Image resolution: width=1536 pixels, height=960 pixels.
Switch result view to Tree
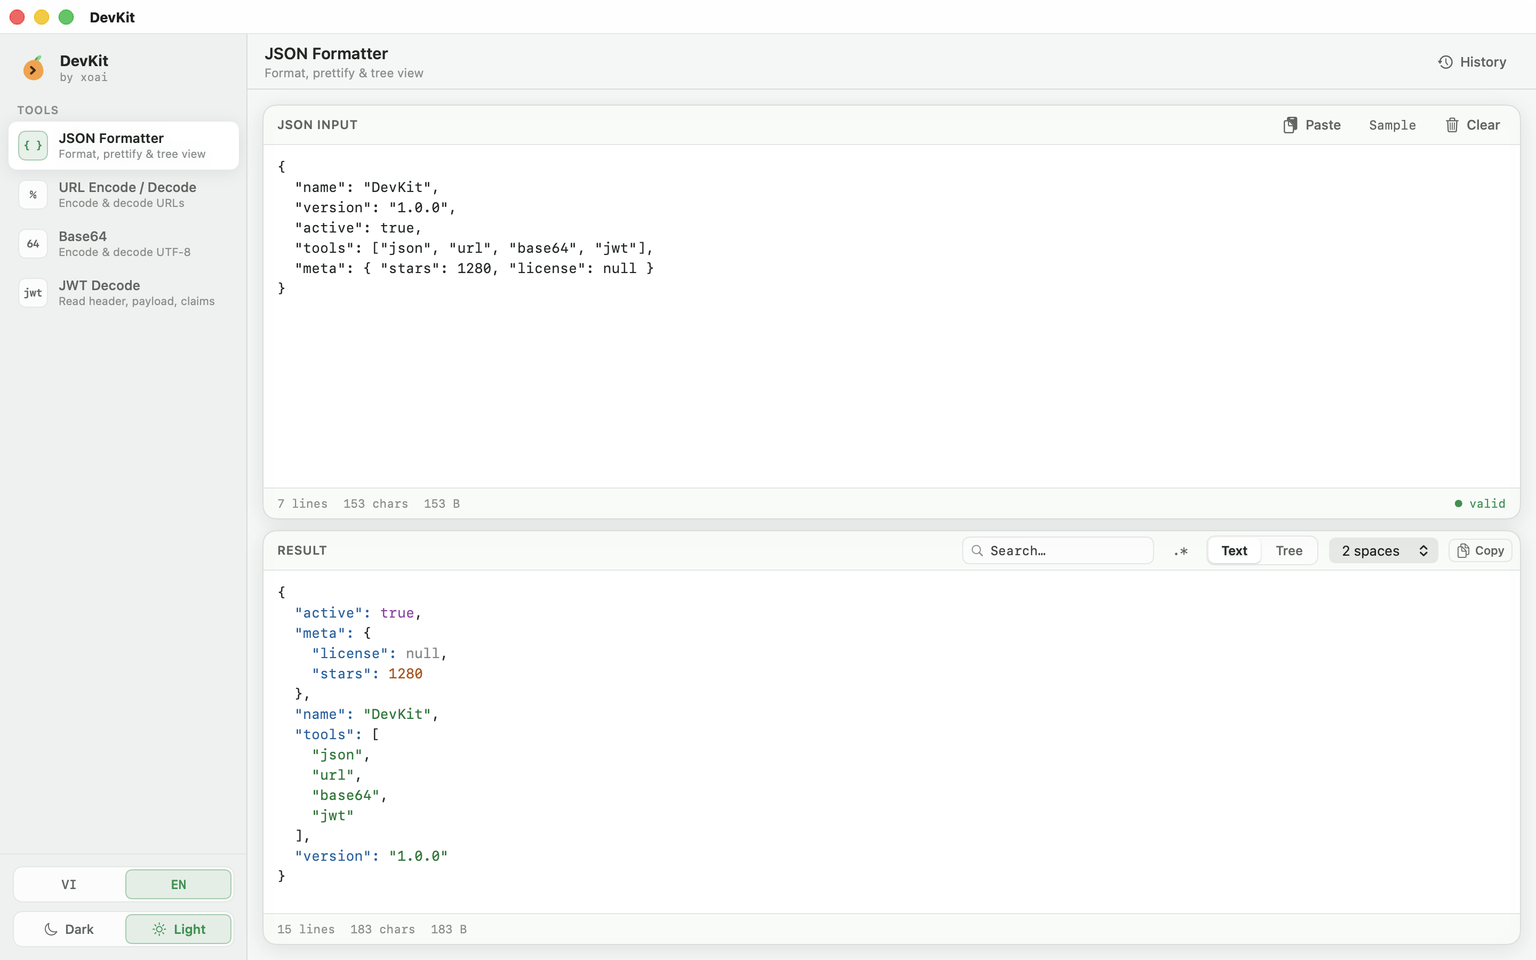click(x=1289, y=550)
